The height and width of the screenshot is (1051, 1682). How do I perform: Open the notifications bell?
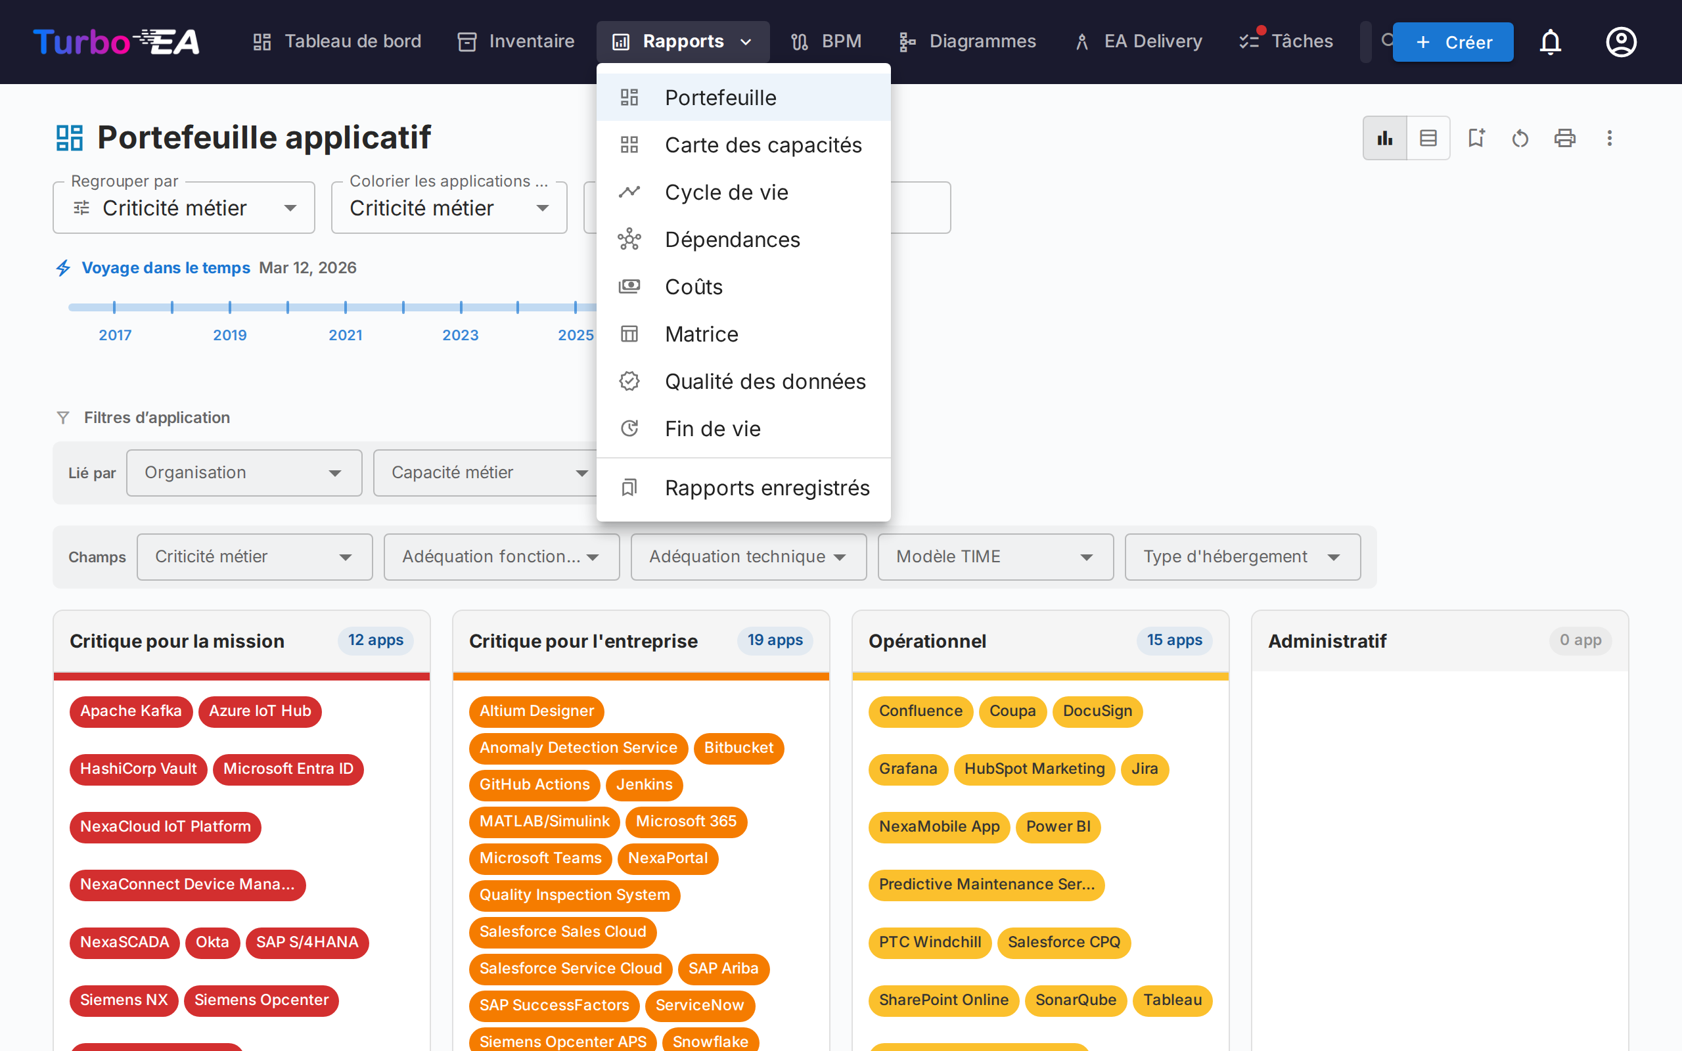click(x=1550, y=41)
